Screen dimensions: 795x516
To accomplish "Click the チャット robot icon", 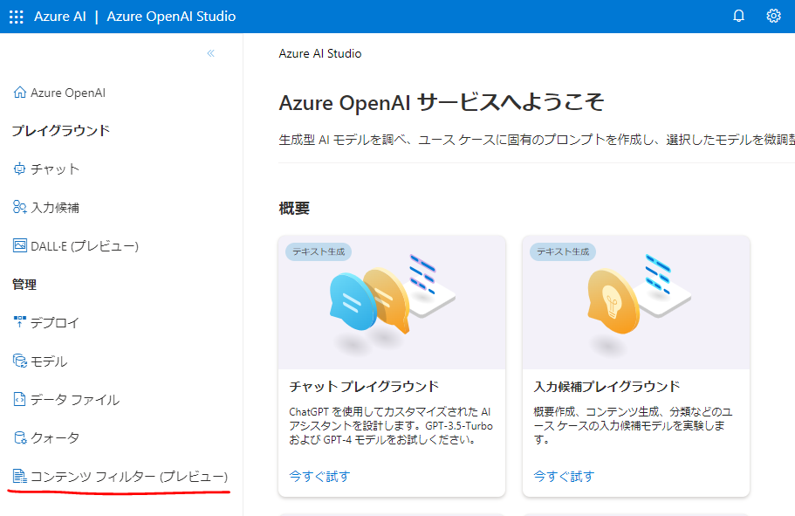I will 20,169.
